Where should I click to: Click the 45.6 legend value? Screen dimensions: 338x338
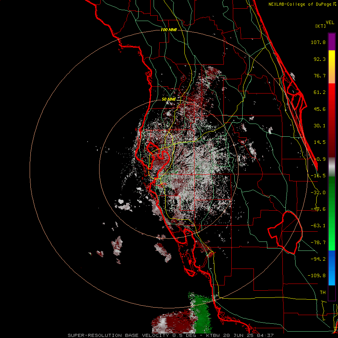(x=320, y=109)
